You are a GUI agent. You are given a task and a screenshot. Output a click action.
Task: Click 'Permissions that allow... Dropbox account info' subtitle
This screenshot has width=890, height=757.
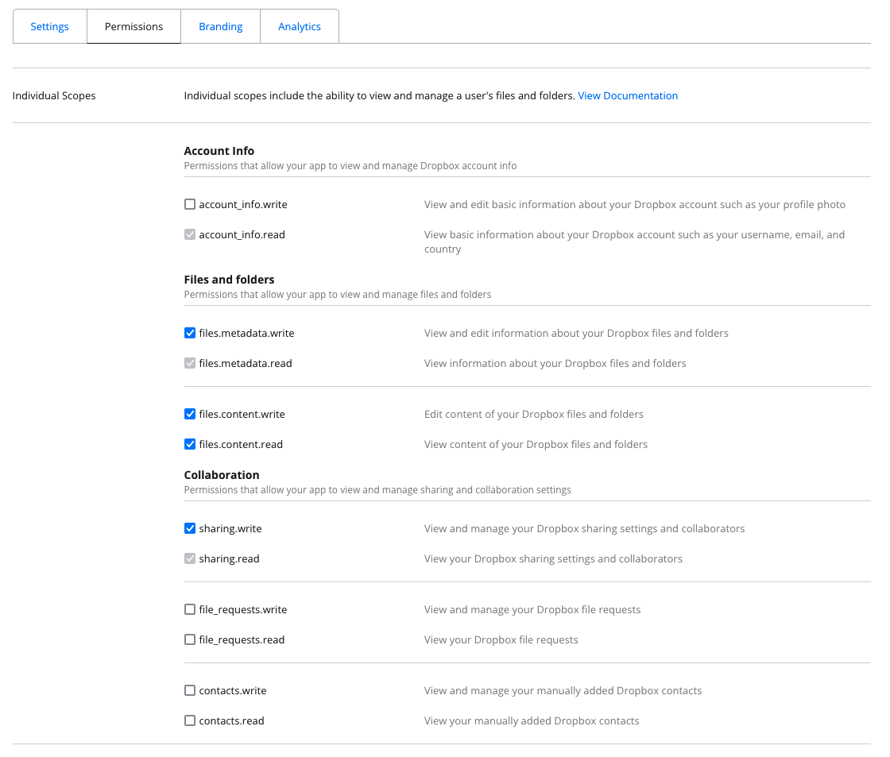(x=350, y=166)
